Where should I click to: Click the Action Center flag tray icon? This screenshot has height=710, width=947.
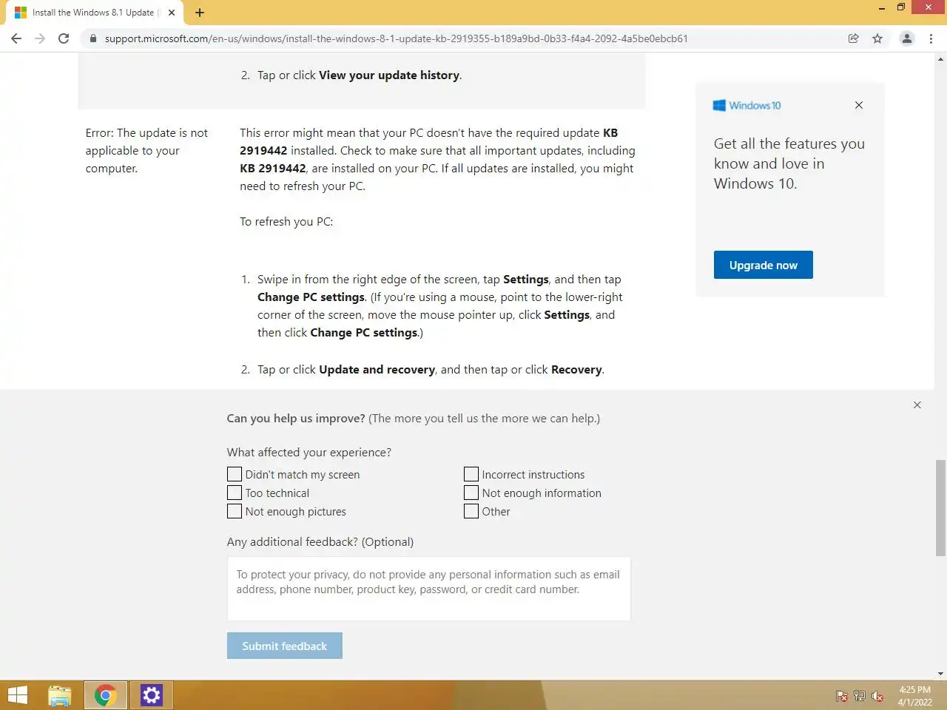click(841, 696)
